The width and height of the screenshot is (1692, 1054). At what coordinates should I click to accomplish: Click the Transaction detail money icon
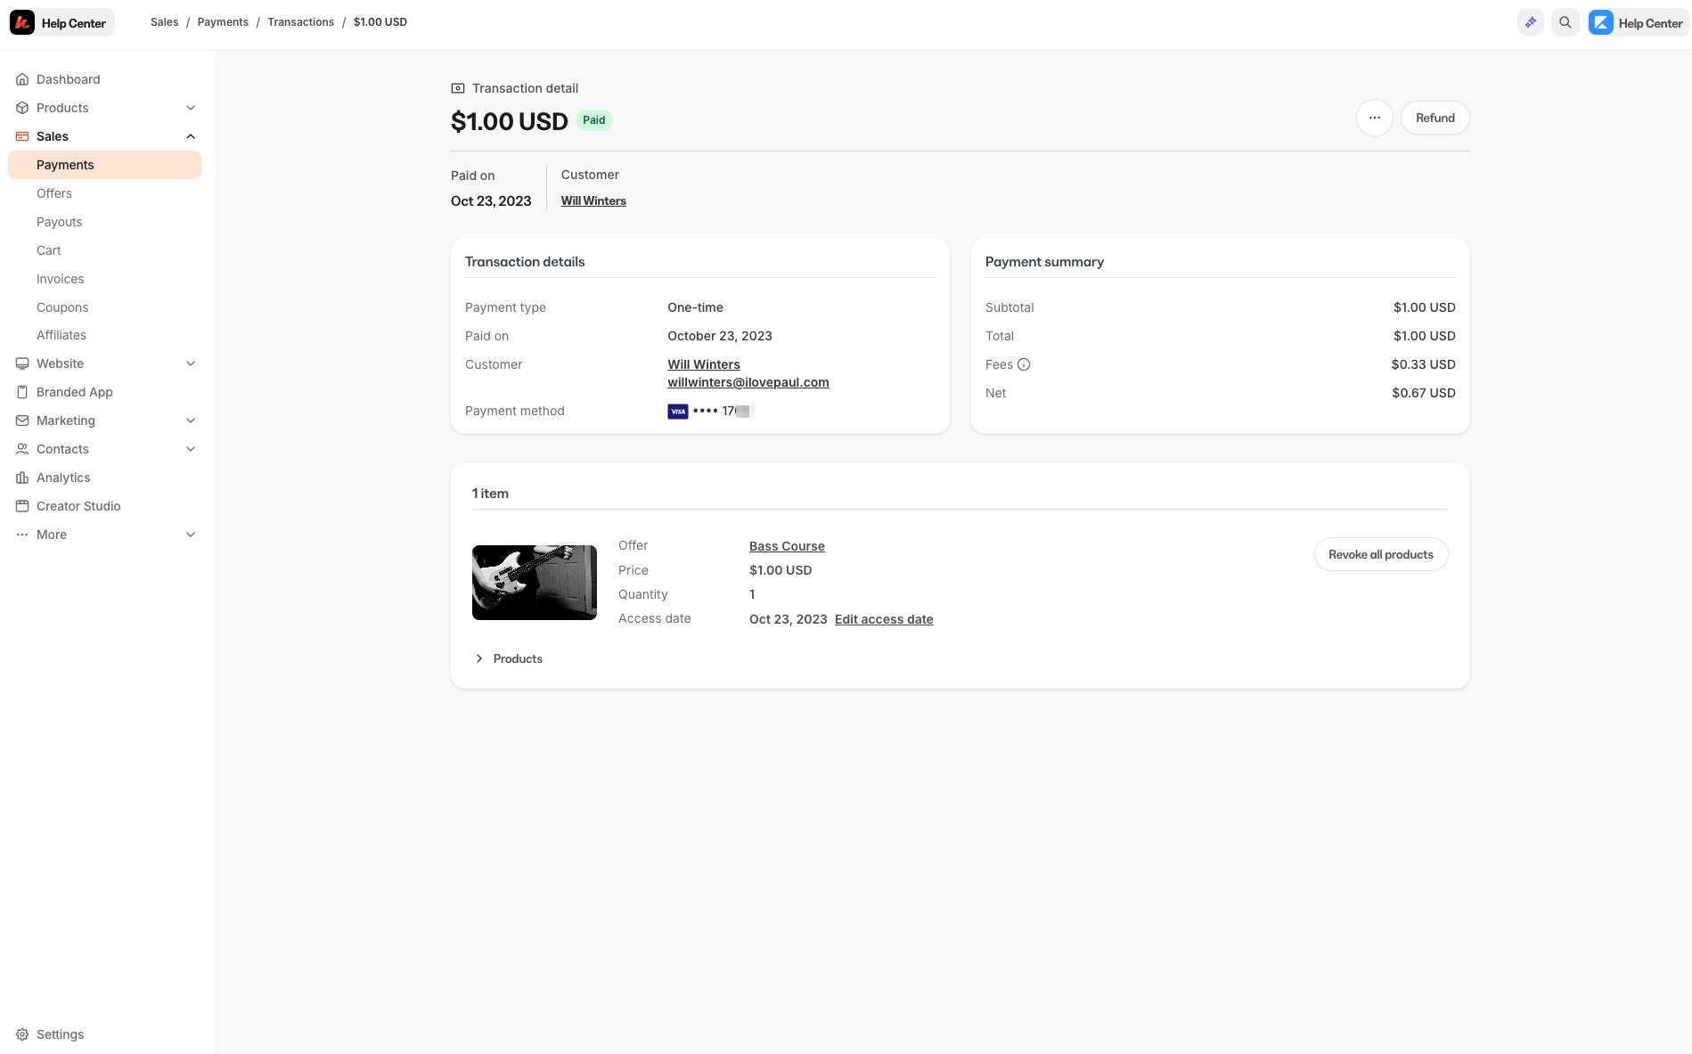point(458,88)
